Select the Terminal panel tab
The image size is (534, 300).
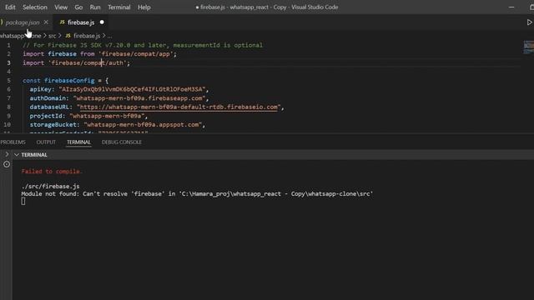point(78,142)
